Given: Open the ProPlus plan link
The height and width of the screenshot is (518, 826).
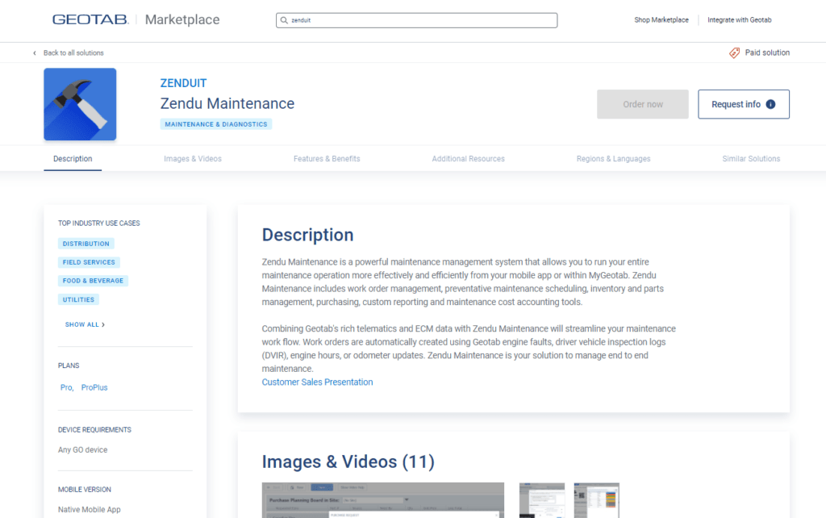Looking at the screenshot, I should click(x=94, y=387).
